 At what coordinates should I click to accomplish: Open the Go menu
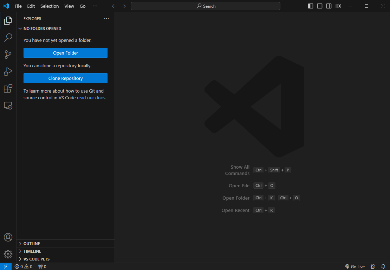click(83, 6)
